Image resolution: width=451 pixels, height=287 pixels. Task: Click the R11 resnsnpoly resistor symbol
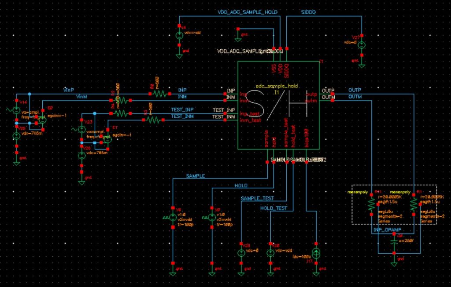(x=371, y=204)
